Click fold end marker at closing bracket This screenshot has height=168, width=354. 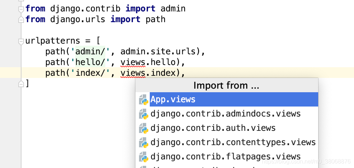(21, 84)
